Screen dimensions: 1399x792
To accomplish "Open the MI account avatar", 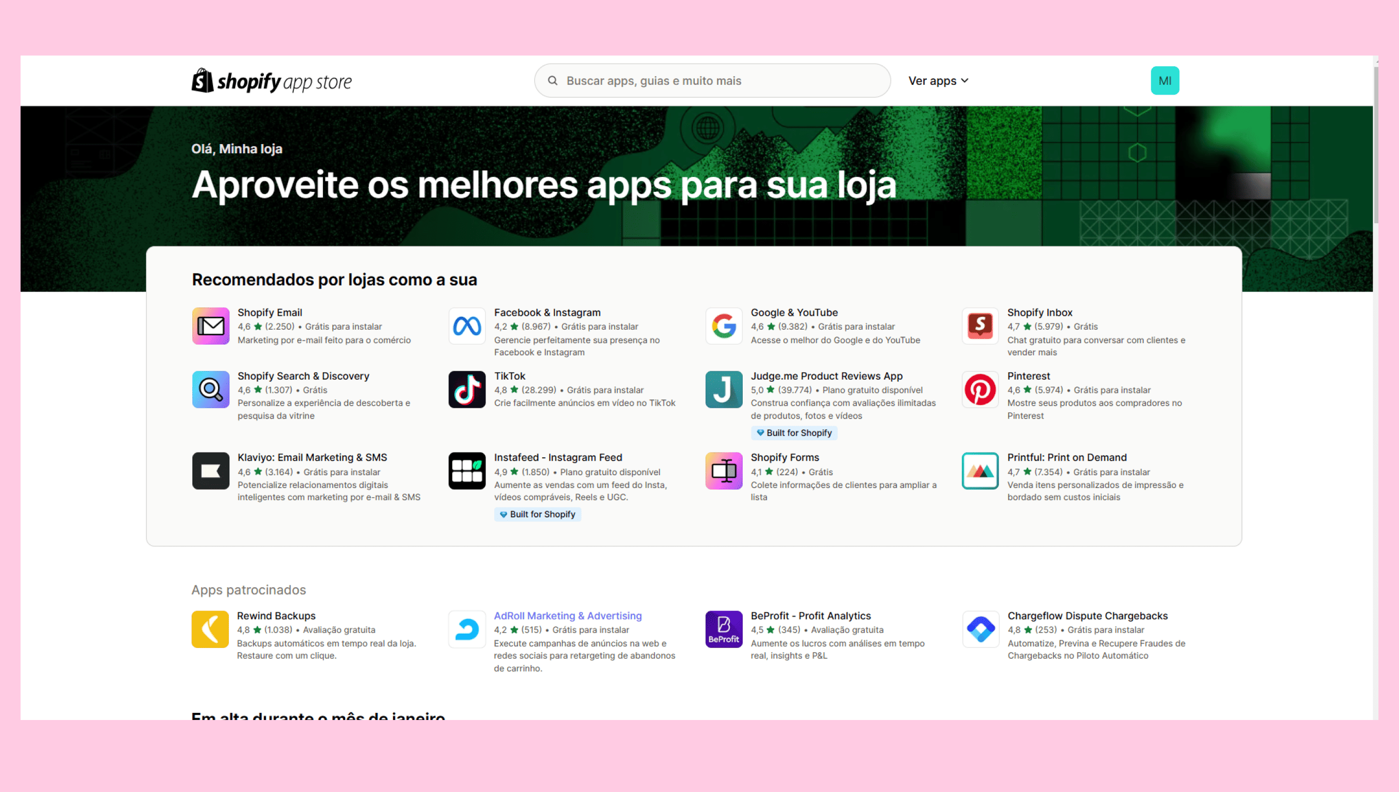I will 1164,81.
